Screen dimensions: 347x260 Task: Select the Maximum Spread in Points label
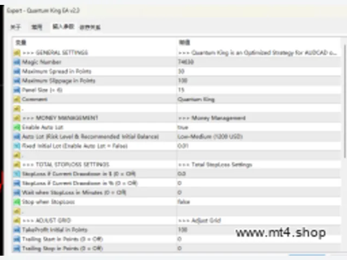(x=56, y=71)
